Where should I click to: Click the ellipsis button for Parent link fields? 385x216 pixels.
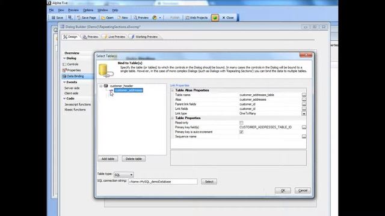(304, 104)
